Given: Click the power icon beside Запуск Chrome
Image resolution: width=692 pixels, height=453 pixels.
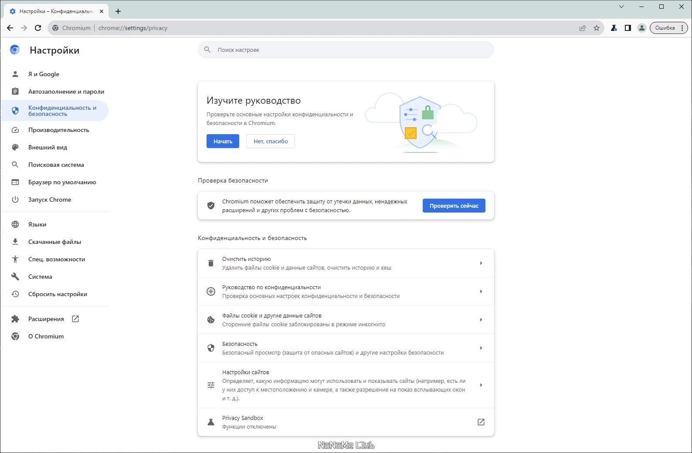Looking at the screenshot, I should 15,199.
